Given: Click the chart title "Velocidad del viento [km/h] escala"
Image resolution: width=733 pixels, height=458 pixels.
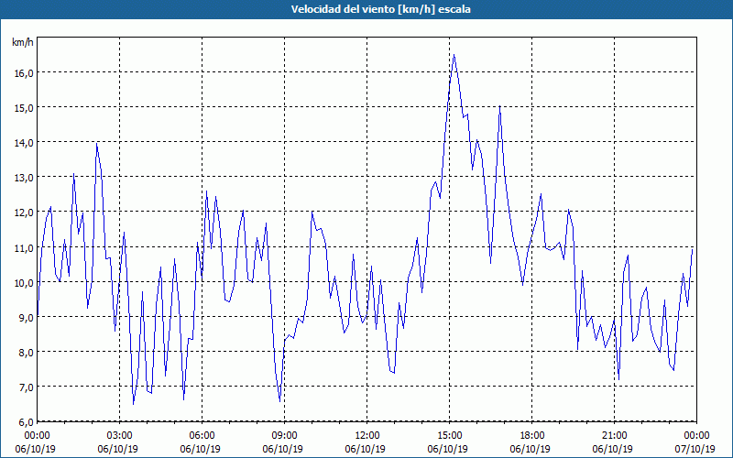Looking at the screenshot, I should tap(380, 9).
